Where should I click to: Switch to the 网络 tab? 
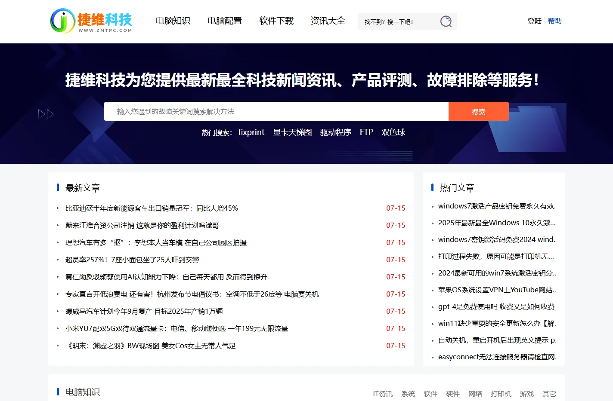point(475,394)
